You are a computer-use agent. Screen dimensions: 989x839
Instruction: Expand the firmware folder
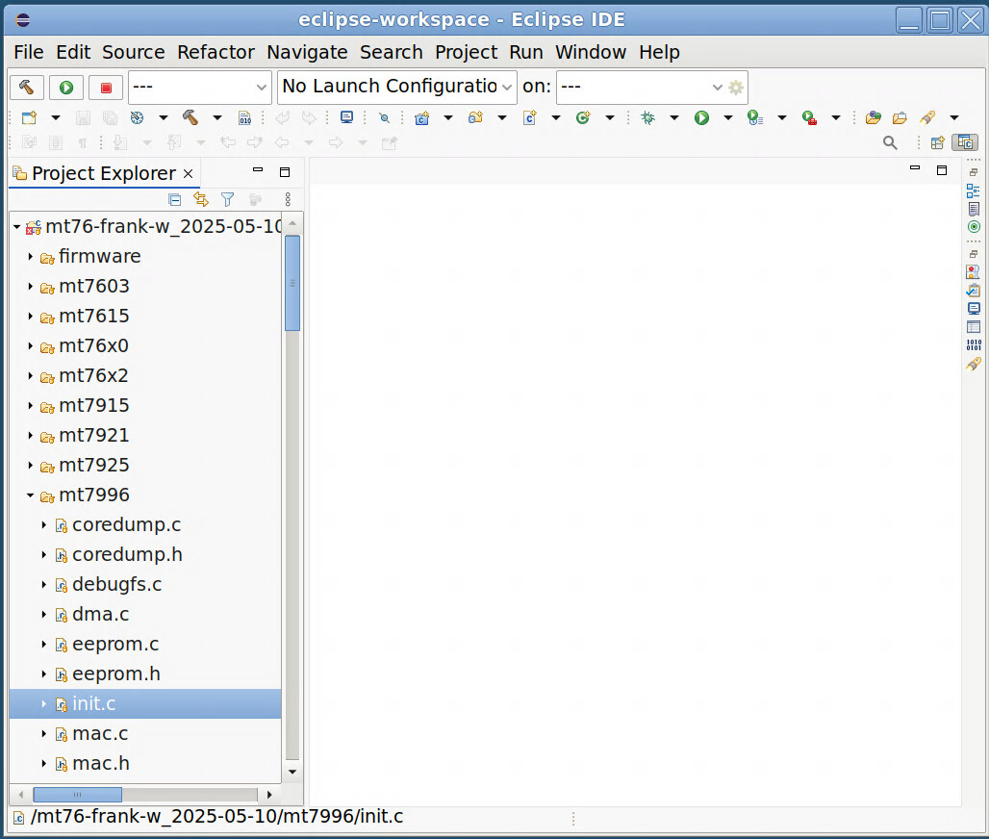click(30, 257)
